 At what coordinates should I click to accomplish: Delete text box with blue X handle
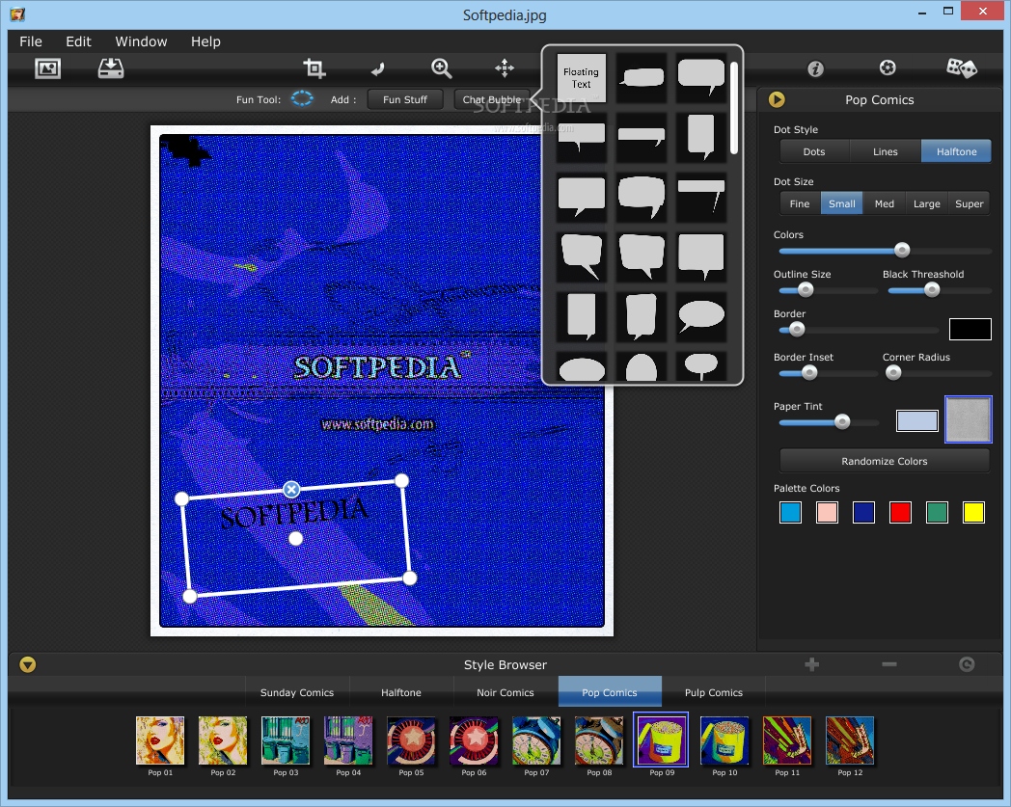click(x=291, y=489)
